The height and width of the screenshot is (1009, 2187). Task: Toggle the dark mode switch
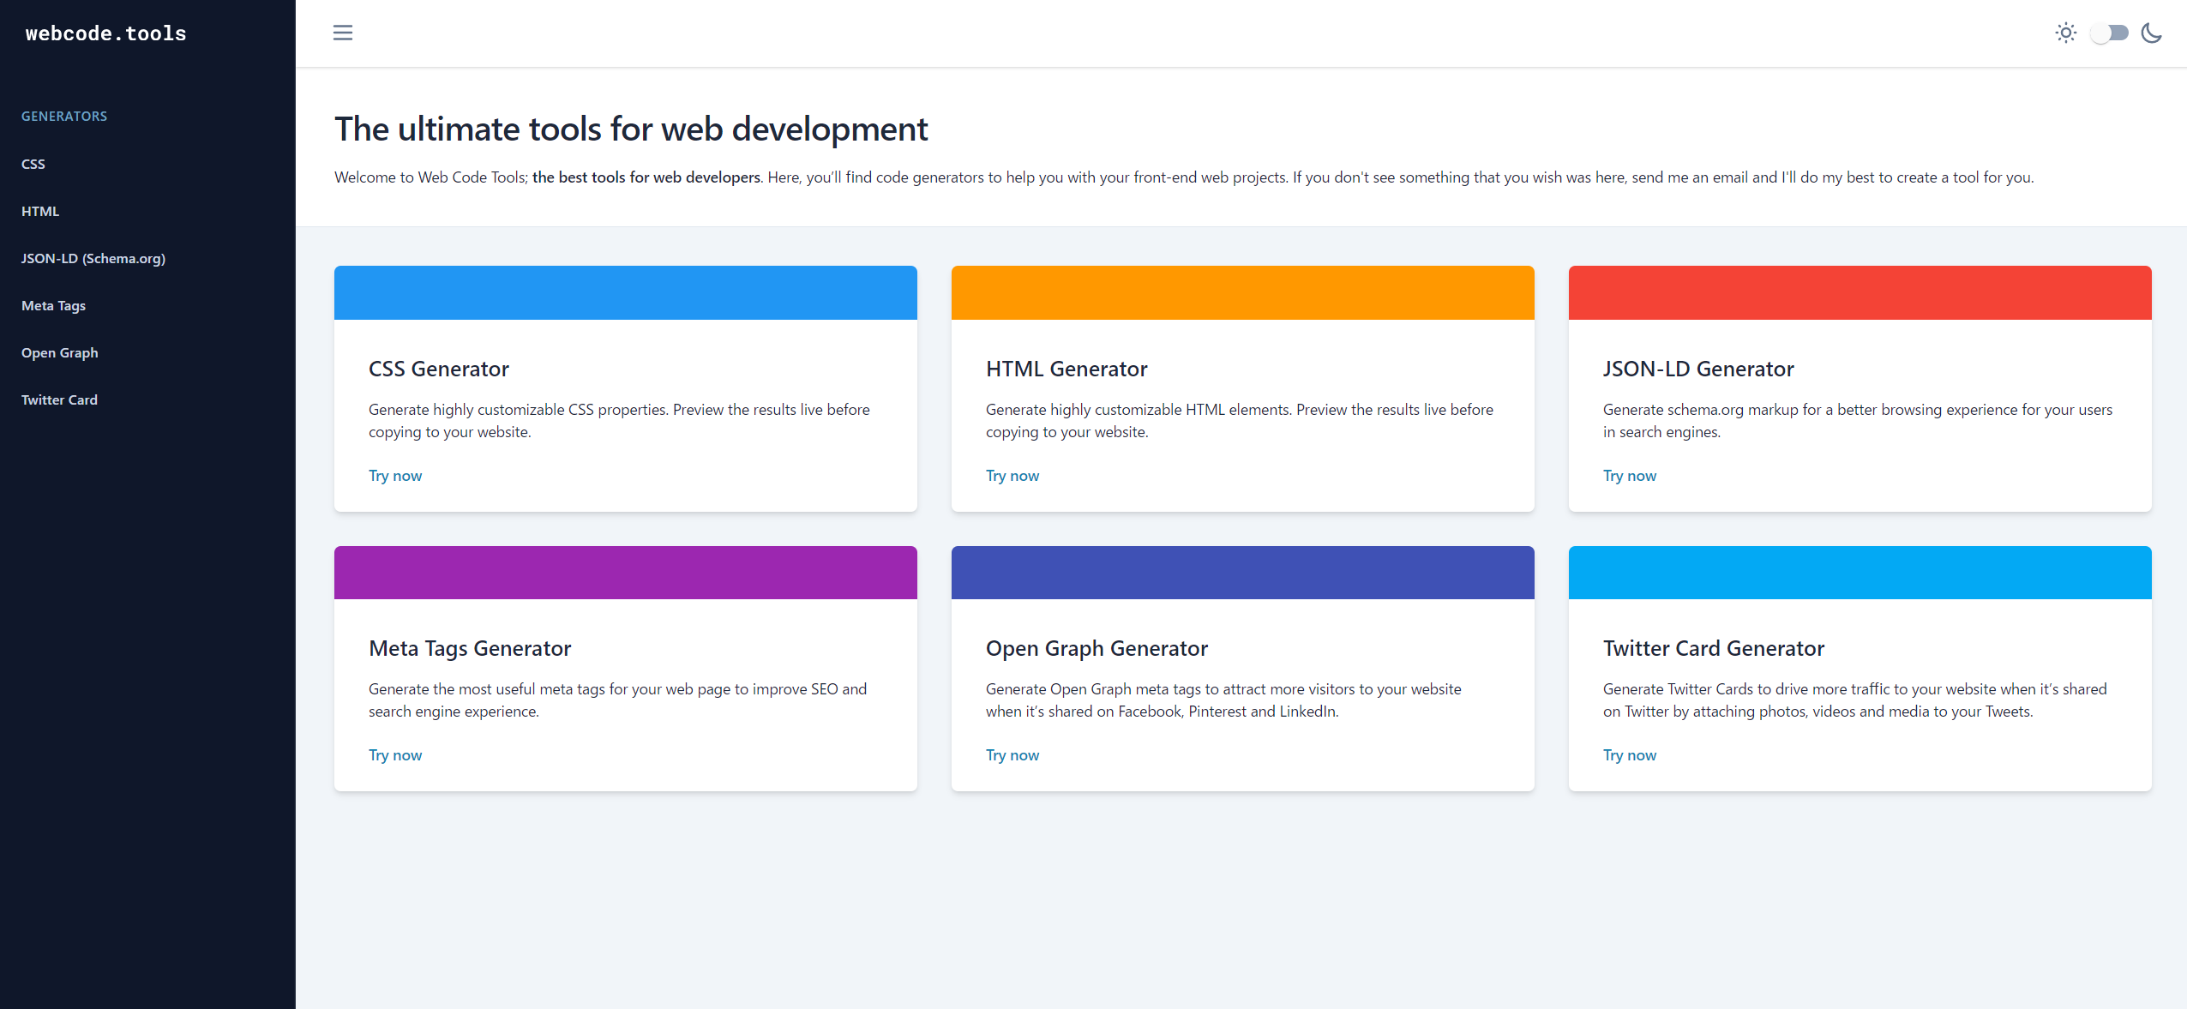[2109, 33]
